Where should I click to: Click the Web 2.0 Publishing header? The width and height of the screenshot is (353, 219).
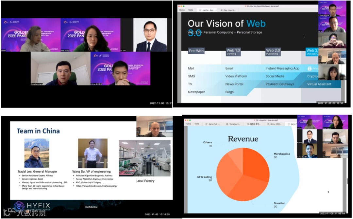273,52
